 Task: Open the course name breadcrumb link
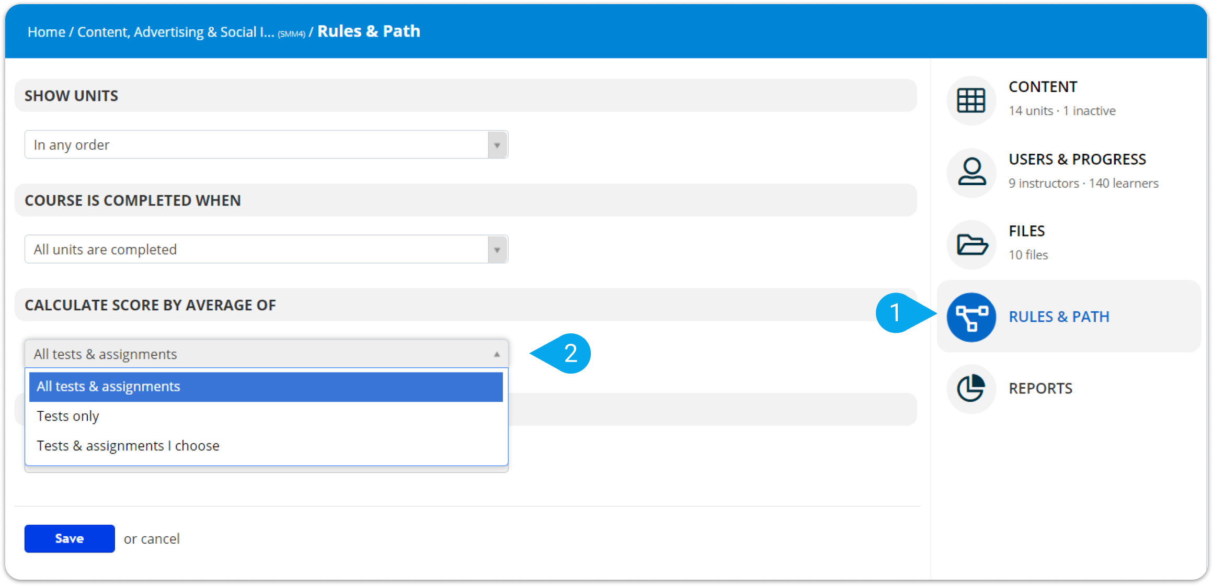(191, 32)
